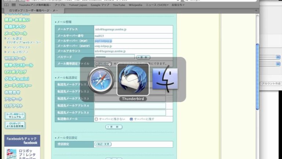Viewport: 282px width, 159px height.
Task: Open the Top Sites grid icon
Action: click(x=14, y=5)
